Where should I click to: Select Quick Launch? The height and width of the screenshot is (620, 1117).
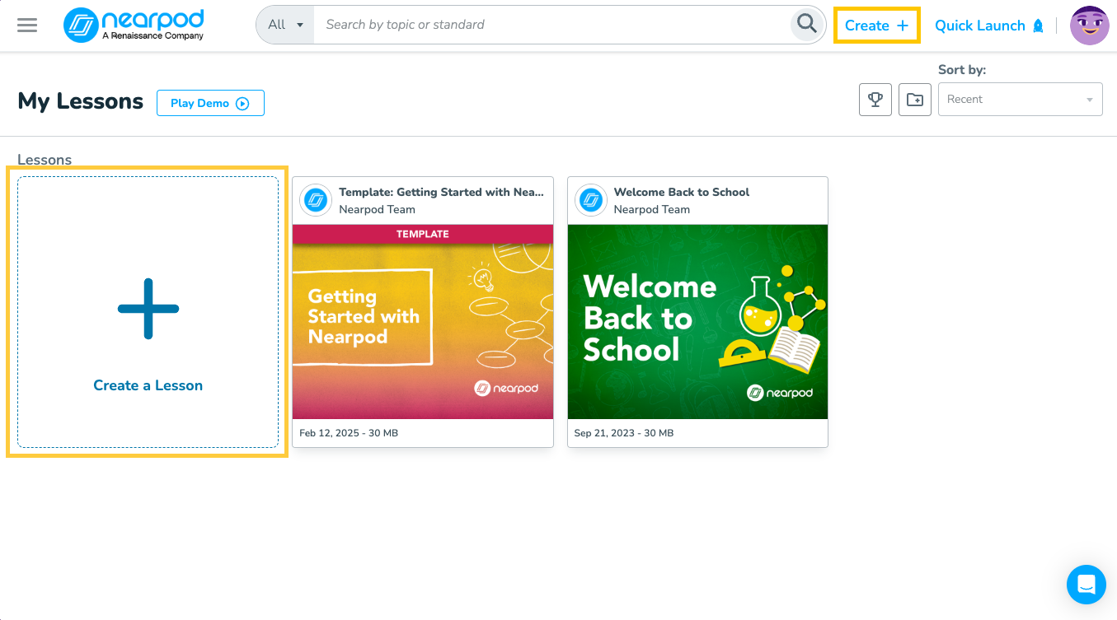pos(980,26)
